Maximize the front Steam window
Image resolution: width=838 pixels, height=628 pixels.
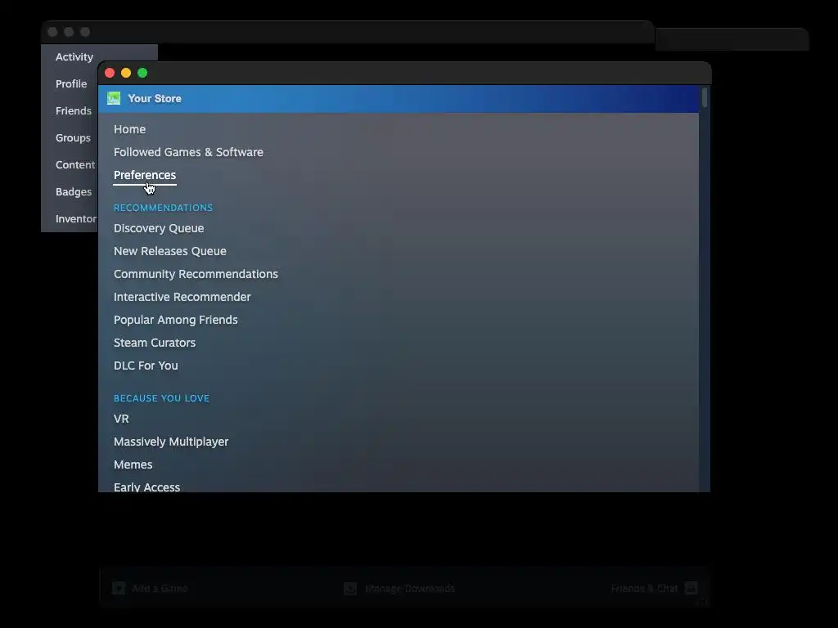click(x=142, y=73)
